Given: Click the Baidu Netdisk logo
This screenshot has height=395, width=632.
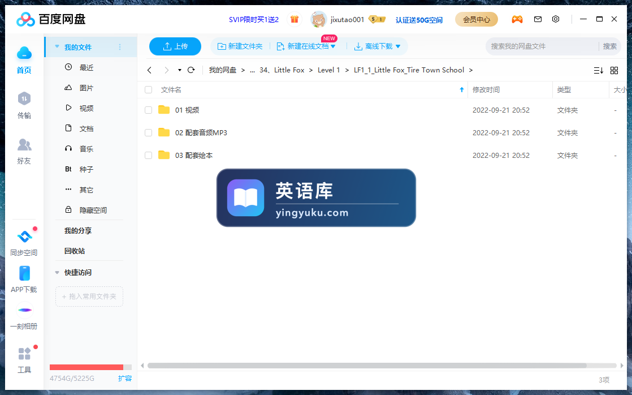Looking at the screenshot, I should click(51, 19).
